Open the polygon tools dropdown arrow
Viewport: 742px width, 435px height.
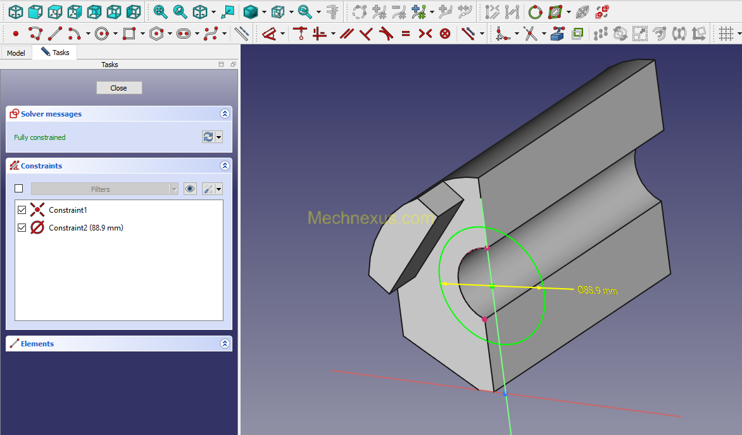[170, 34]
